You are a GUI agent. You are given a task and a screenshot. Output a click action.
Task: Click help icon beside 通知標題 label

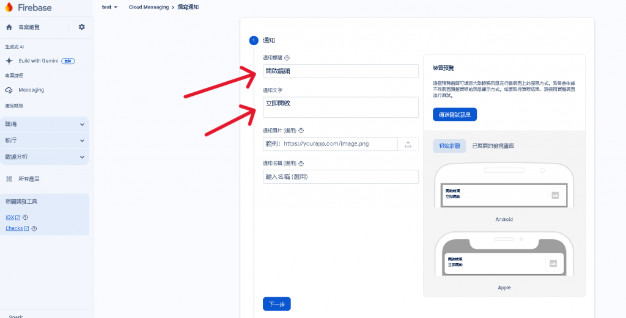pos(287,58)
